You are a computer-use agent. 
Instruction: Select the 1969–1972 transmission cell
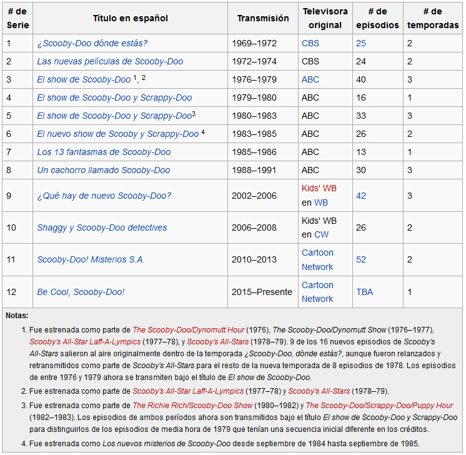(263, 43)
